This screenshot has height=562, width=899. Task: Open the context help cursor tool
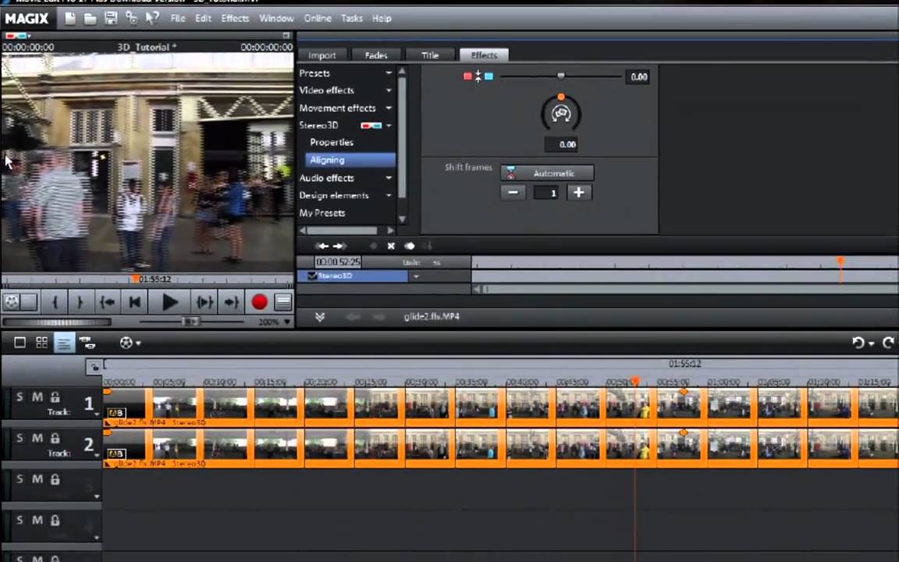point(152,19)
